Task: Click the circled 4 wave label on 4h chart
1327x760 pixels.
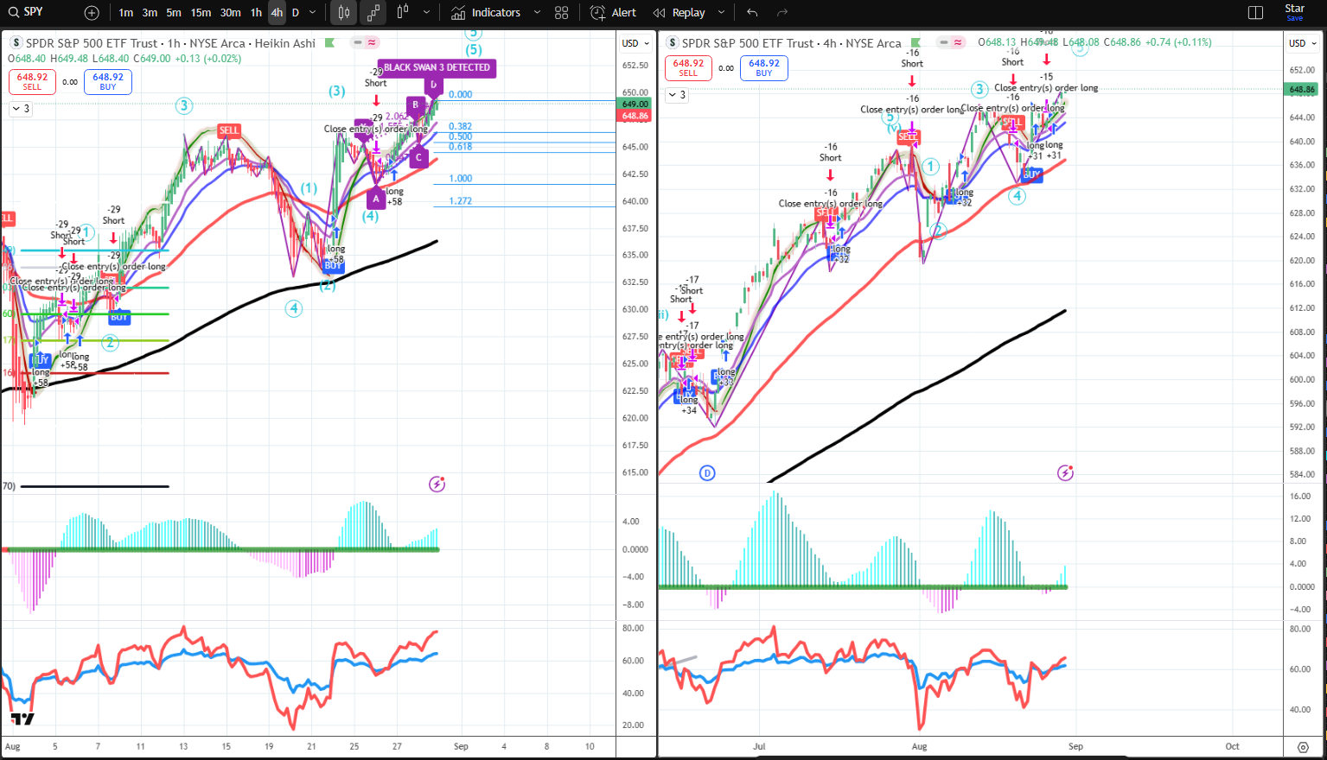Action: pyautogui.click(x=1018, y=196)
